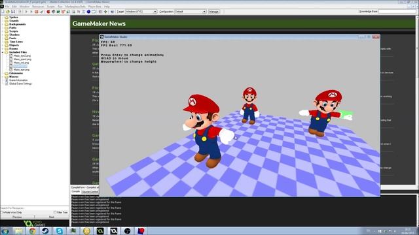
Task: Expand the Macros folder arrow
Action: 3,77
